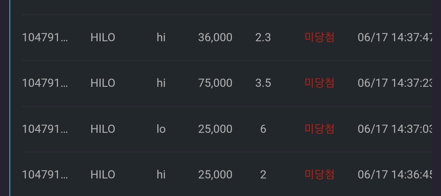Click the 06/17 14:37:23 timestamp
The width and height of the screenshot is (441, 196).
pyautogui.click(x=395, y=83)
